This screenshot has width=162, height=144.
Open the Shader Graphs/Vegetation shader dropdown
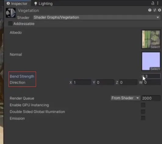(x=97, y=17)
